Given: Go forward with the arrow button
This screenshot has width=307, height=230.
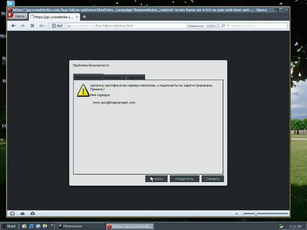Looking at the screenshot, I should [22, 26].
